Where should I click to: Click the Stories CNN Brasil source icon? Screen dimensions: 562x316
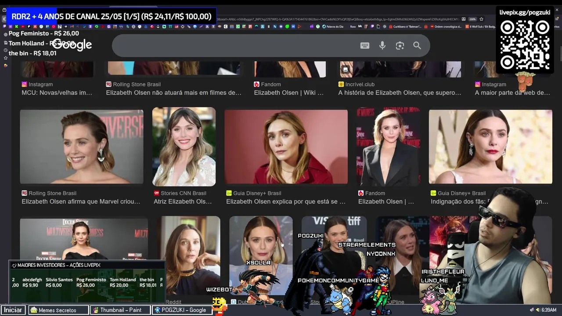[156, 193]
